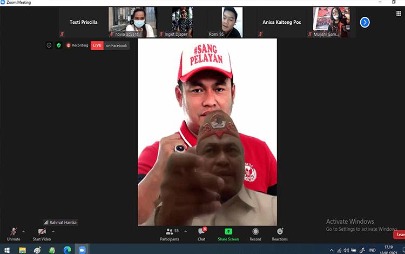Image resolution: width=405 pixels, height=254 pixels.
Task: Click the green Share Screen button
Action: tap(228, 235)
